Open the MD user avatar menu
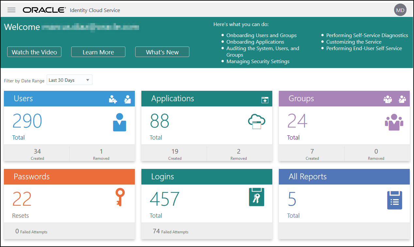The height and width of the screenshot is (247, 414). [400, 10]
